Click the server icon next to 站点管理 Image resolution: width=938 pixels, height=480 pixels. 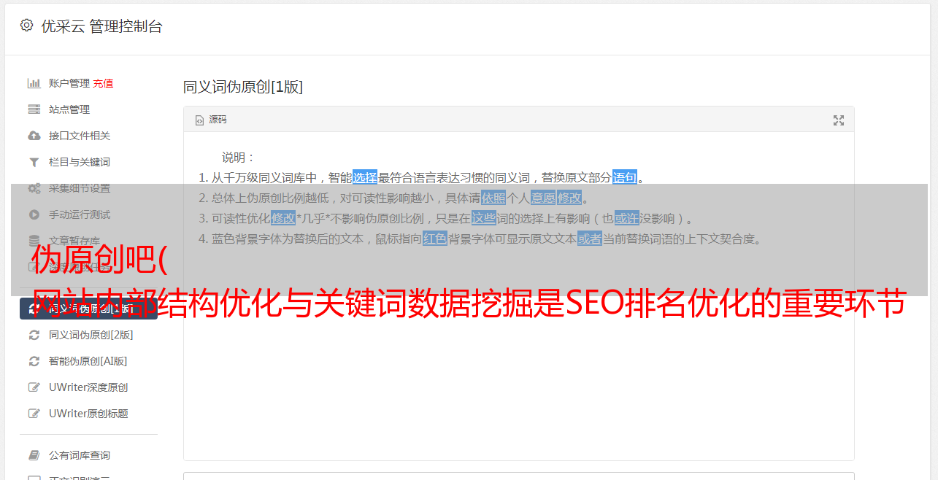[x=34, y=109]
